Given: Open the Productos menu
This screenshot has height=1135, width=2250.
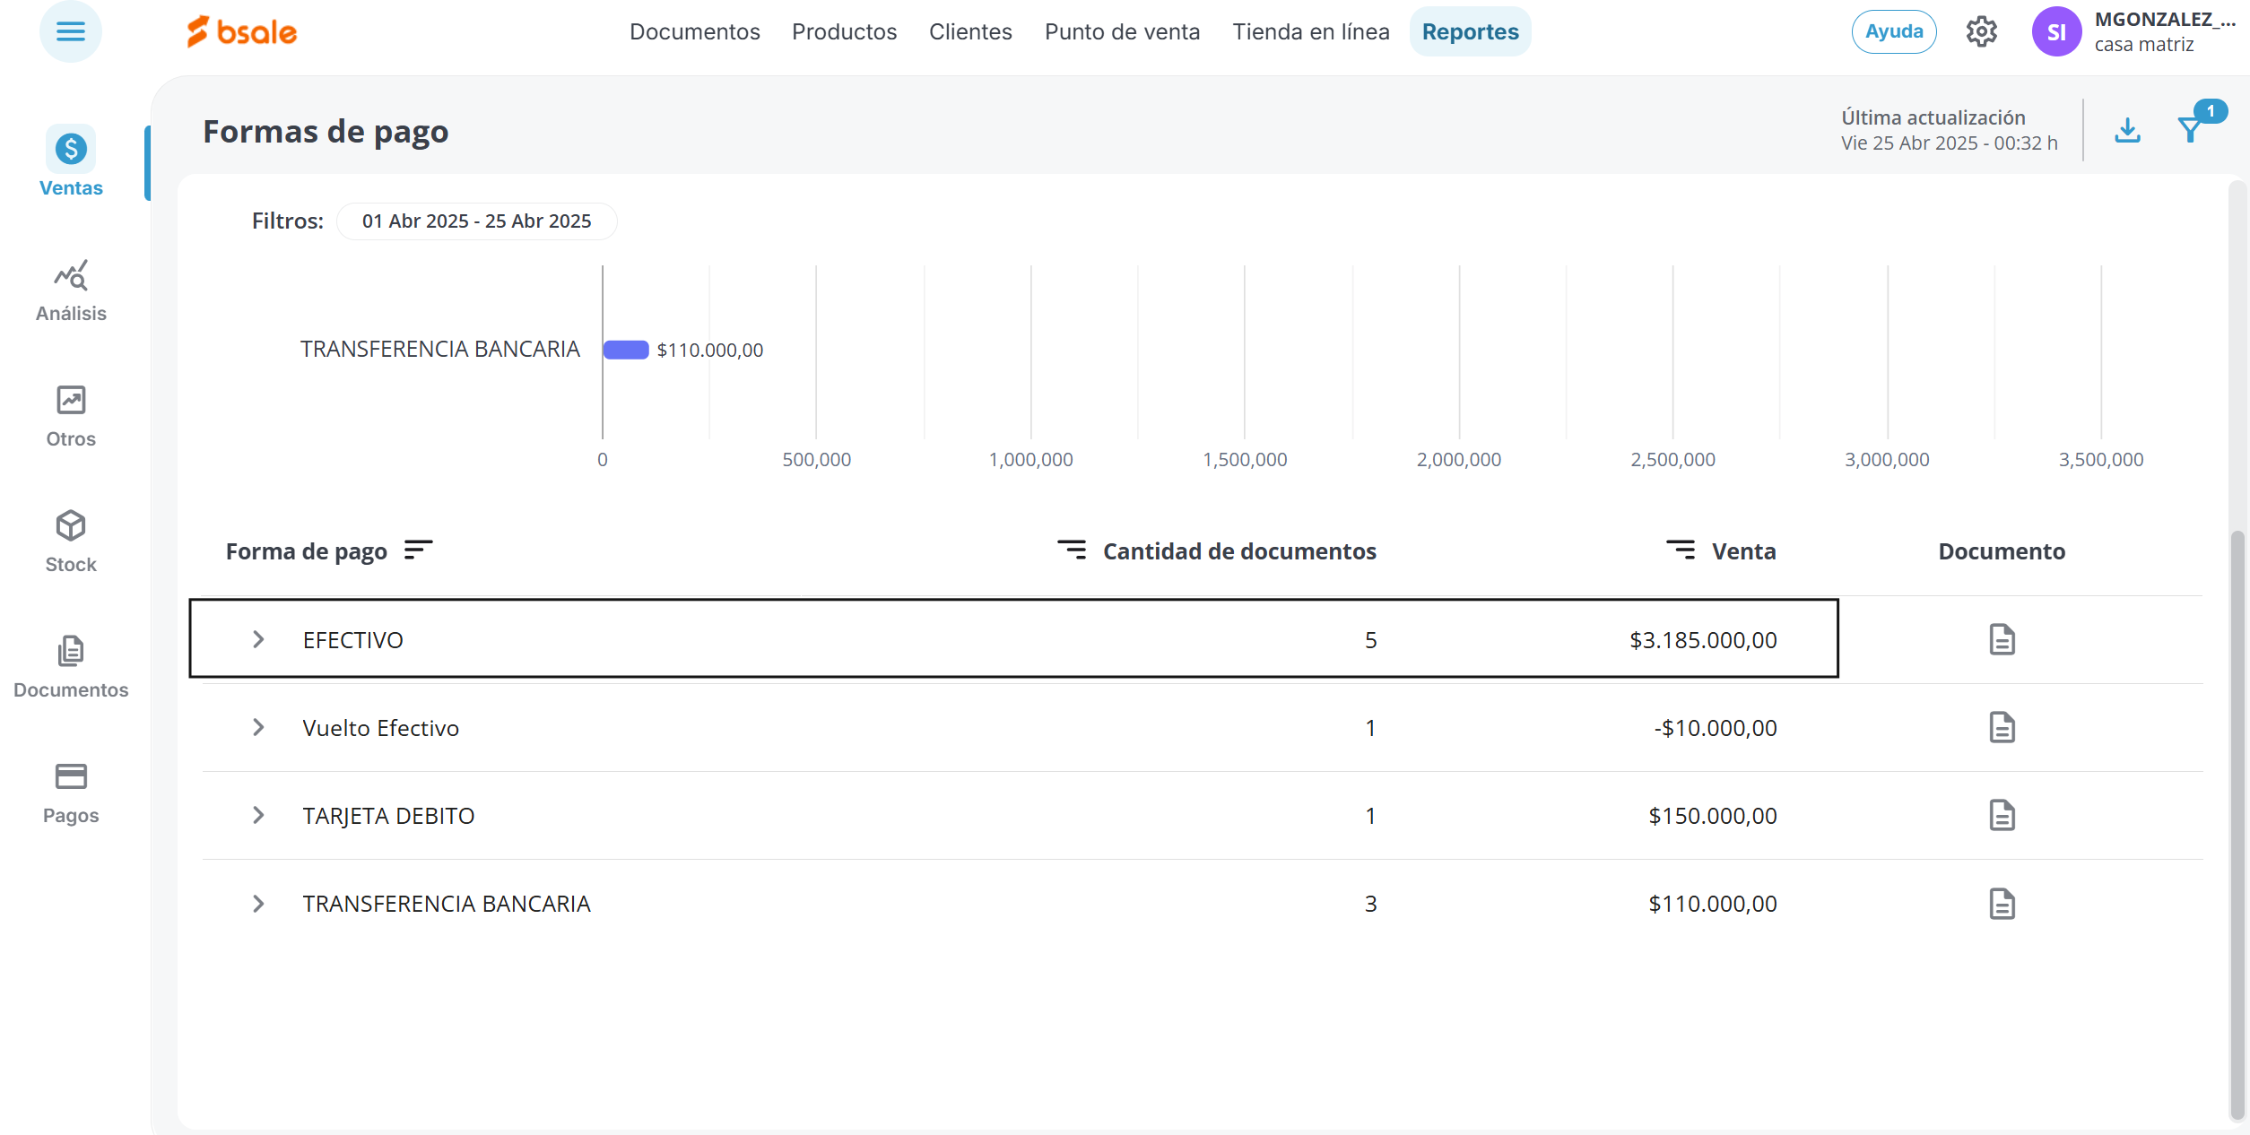Looking at the screenshot, I should pyautogui.click(x=844, y=32).
